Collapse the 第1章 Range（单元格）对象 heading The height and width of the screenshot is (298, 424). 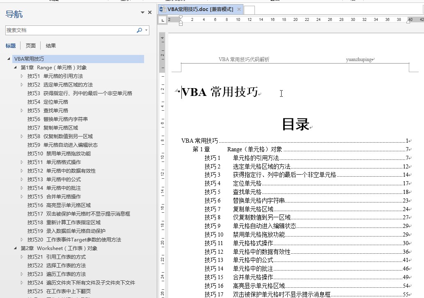coord(16,68)
